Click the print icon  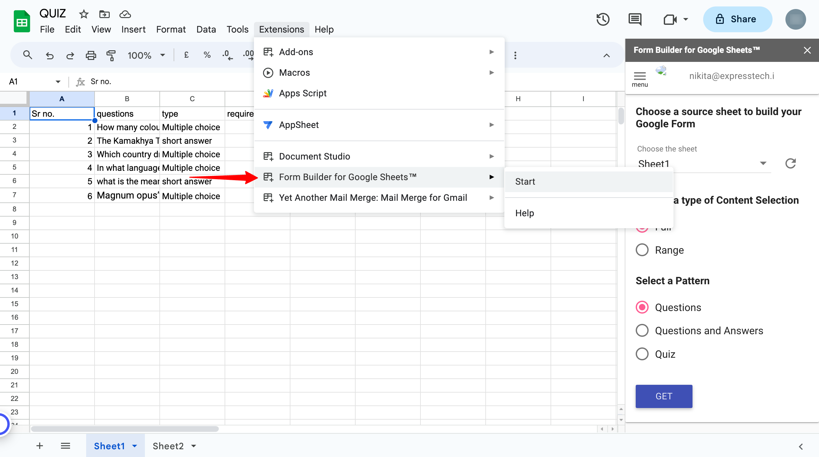91,55
